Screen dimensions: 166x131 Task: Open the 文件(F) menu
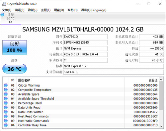[7, 10]
